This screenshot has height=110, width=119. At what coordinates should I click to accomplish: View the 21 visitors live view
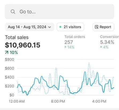coord(70,27)
